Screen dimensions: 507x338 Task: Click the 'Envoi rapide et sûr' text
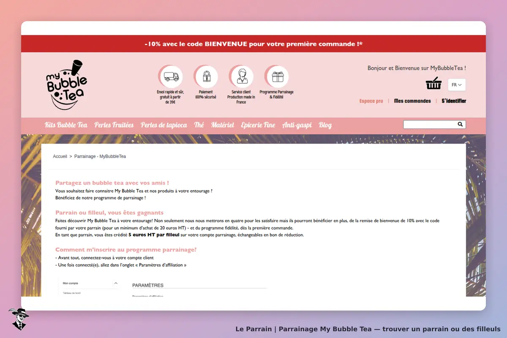(170, 97)
